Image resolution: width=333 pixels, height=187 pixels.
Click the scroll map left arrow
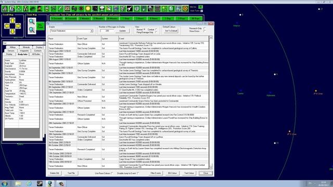tap(7, 26)
